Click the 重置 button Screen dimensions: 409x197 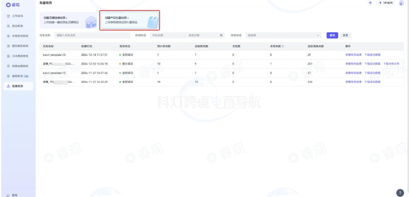(345, 35)
